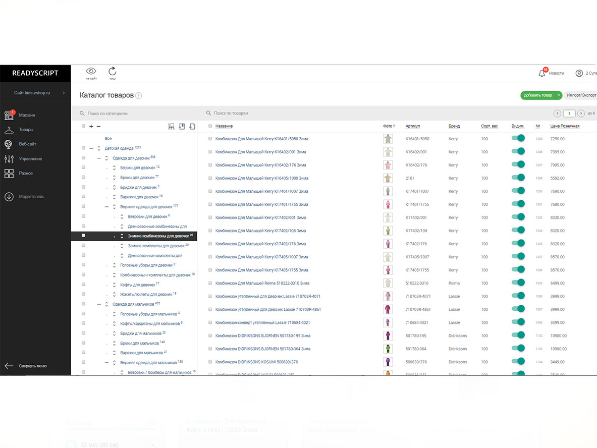597x448 pixels.
Task: Open the Комбинезон Reima 510222-0310 product link
Action: [x=262, y=284]
